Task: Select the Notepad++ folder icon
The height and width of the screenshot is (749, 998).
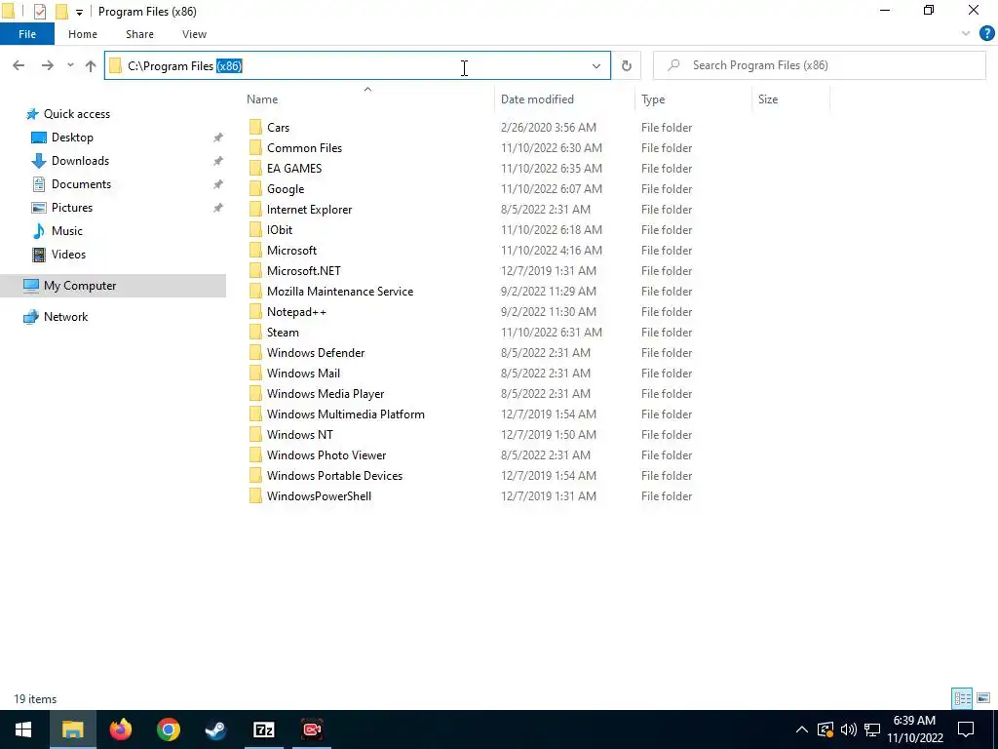Action: click(x=255, y=312)
